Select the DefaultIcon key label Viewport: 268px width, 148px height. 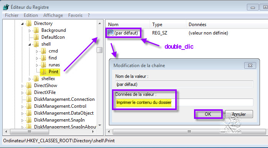[x=53, y=37]
